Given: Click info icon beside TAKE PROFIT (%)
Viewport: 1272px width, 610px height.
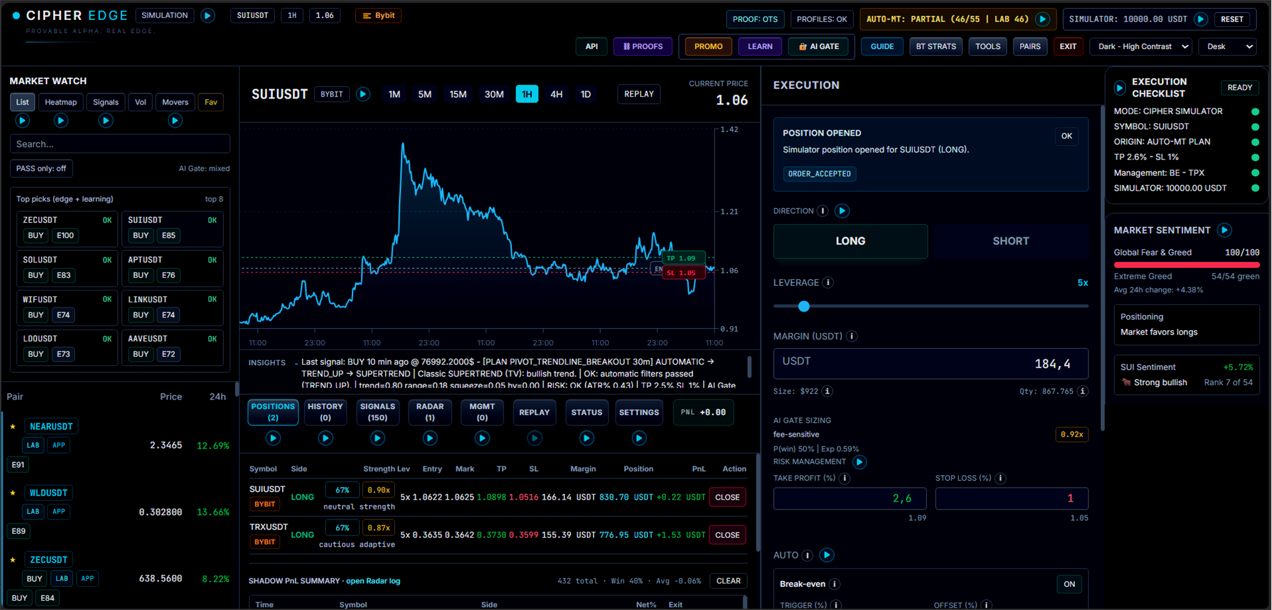Looking at the screenshot, I should tap(845, 478).
